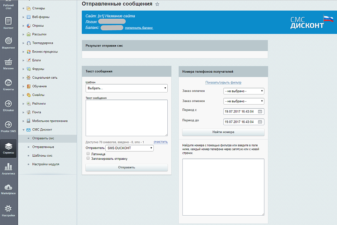Open the Контент section in sidebar

pos(8,23)
